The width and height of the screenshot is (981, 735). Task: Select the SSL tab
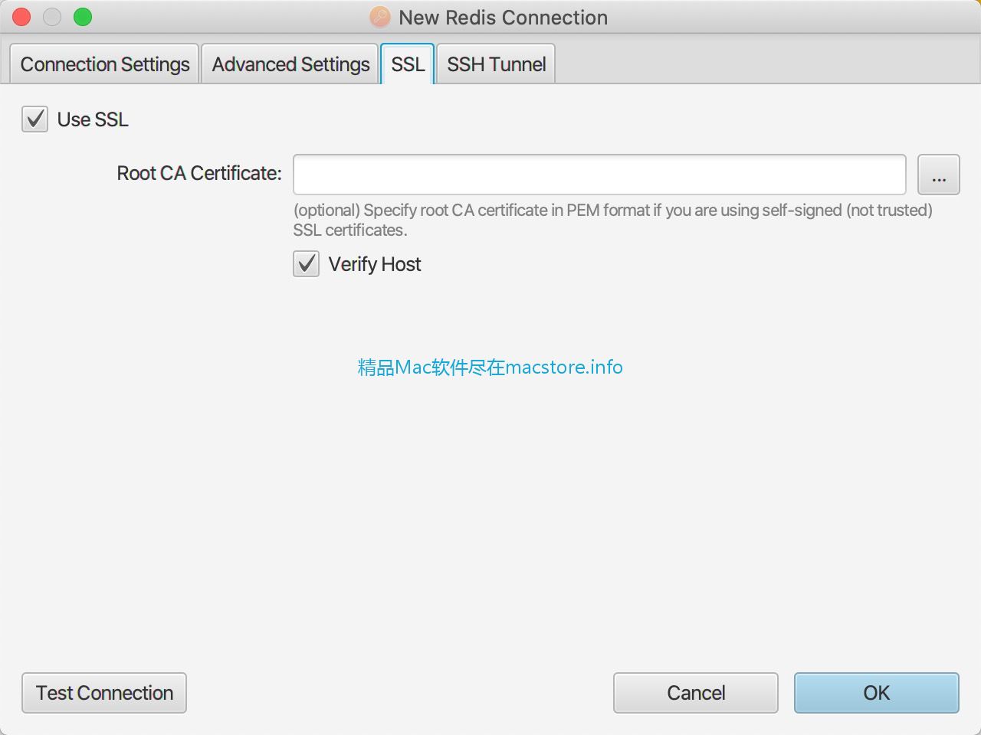pos(408,64)
